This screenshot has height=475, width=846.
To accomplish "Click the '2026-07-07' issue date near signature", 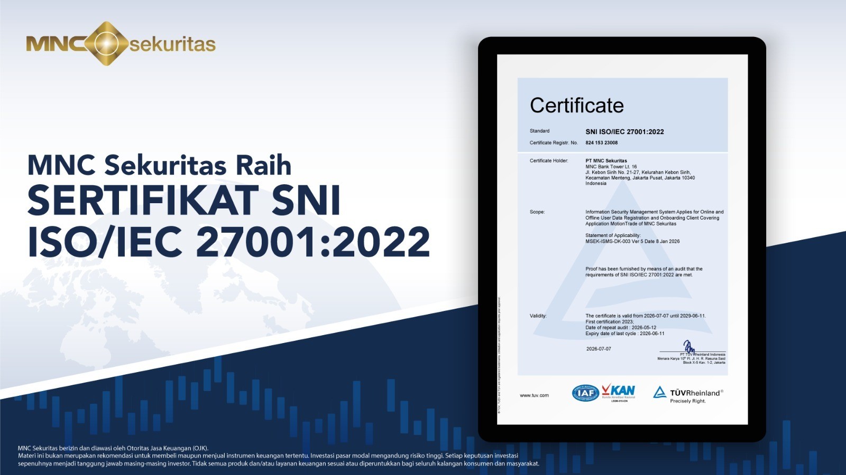I will coord(599,349).
